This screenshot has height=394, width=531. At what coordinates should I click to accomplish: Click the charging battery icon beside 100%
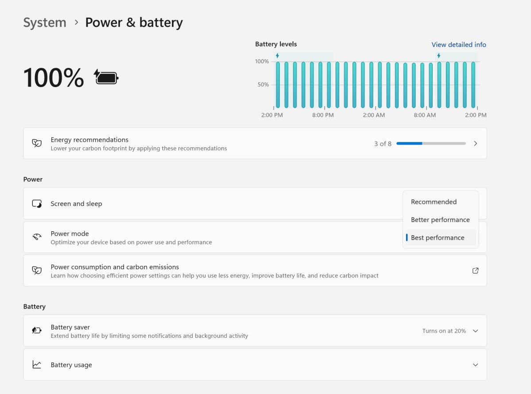tap(106, 77)
